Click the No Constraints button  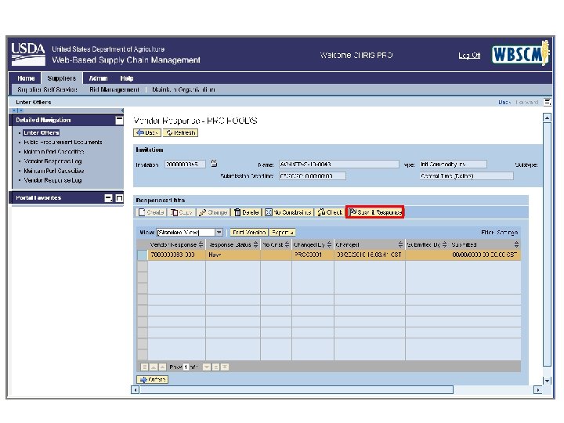tap(288, 212)
